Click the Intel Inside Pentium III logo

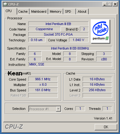click(100, 31)
